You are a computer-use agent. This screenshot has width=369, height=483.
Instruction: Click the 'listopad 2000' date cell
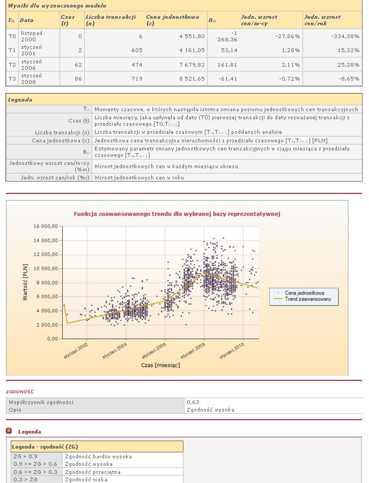[x=32, y=36]
